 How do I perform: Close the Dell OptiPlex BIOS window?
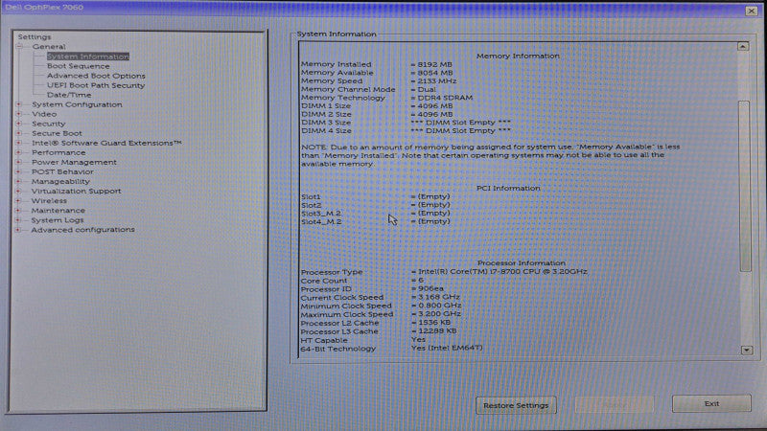coord(752,11)
